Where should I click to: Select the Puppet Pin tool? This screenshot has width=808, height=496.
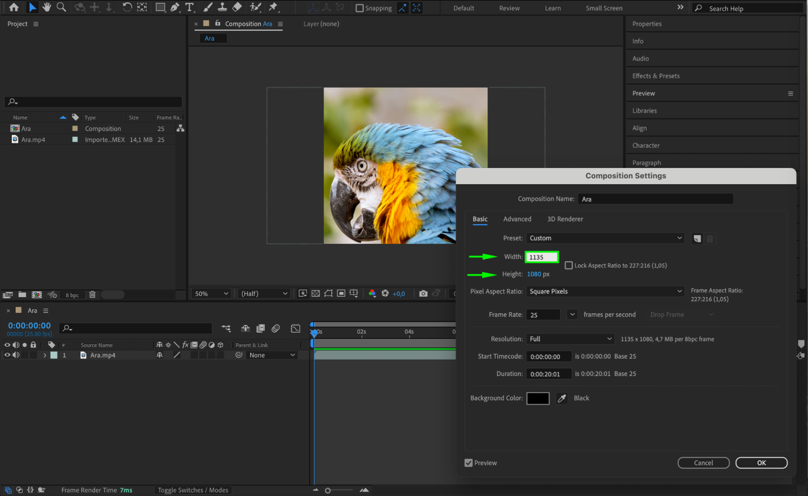coord(273,7)
